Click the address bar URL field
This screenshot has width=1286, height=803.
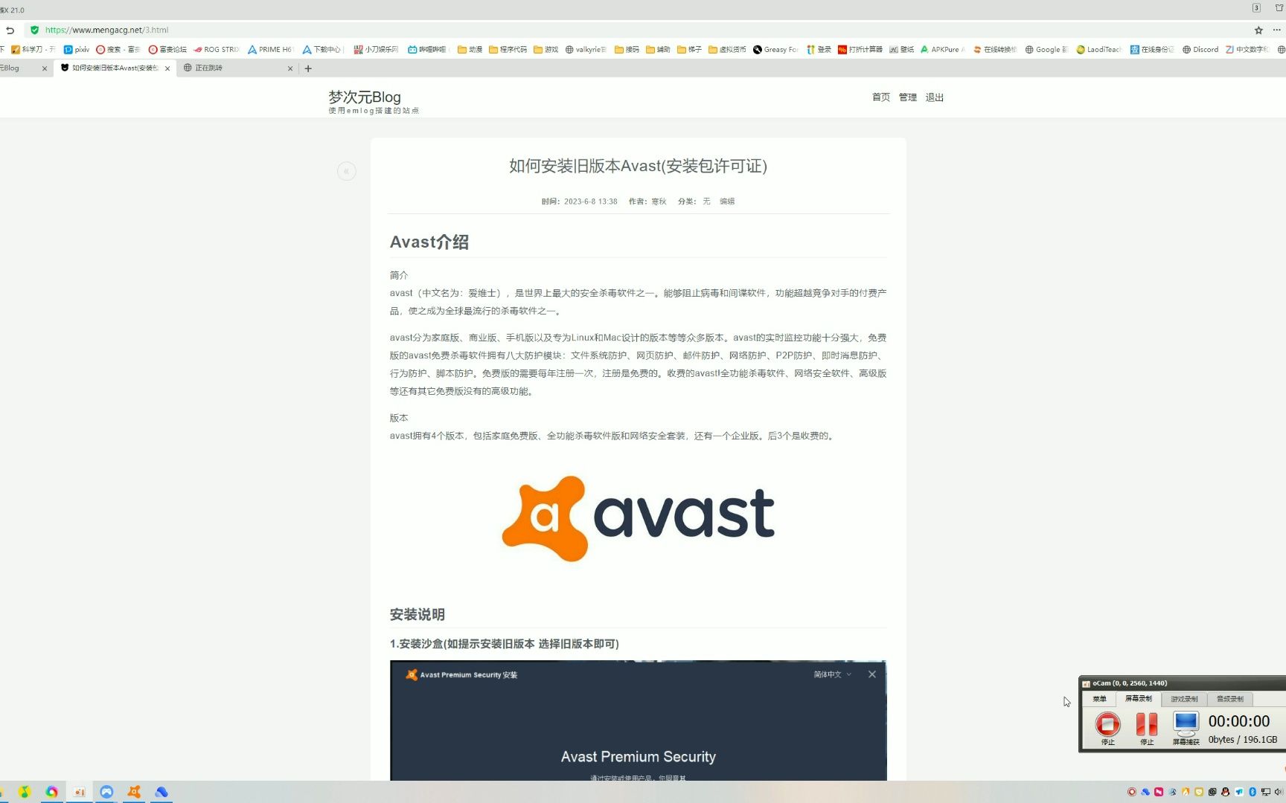click(640, 30)
